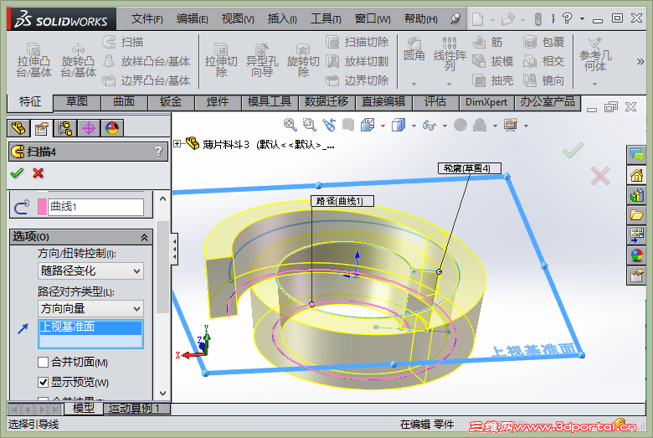Select the Sweep (扫描) feature tool
The width and height of the screenshot is (653, 438).
(123, 42)
